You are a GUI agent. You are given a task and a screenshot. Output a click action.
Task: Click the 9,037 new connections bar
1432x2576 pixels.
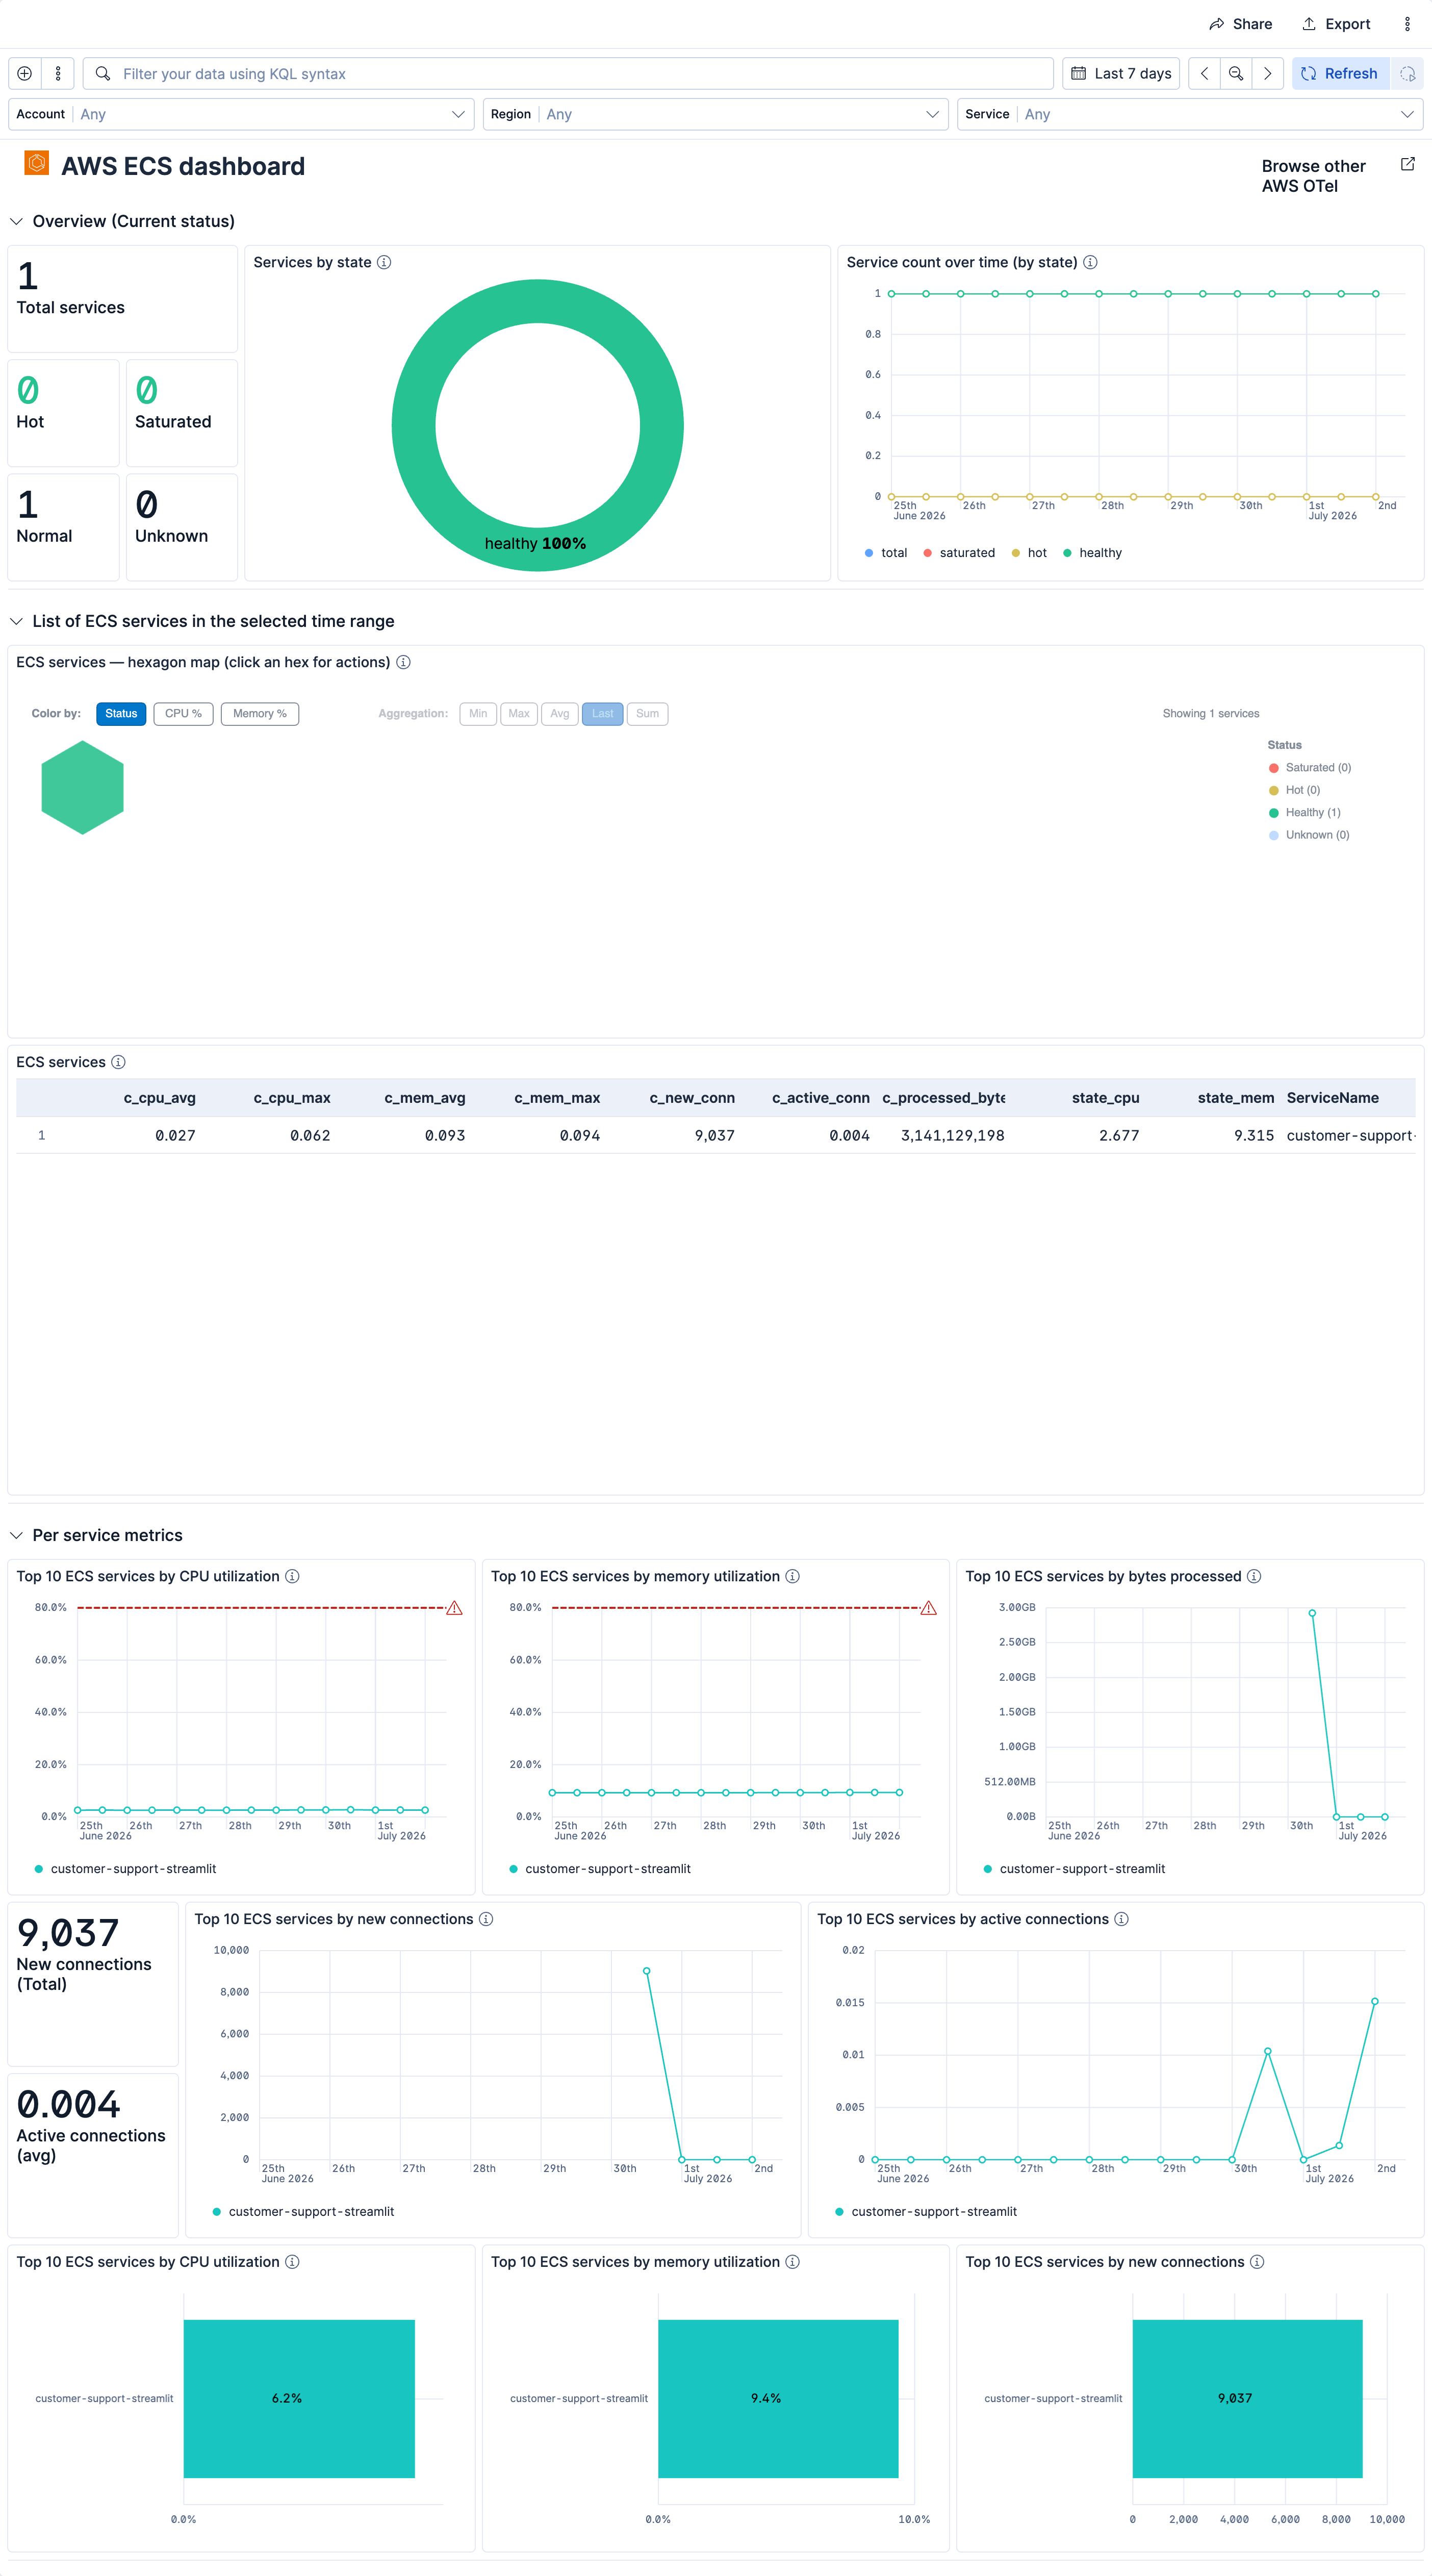pyautogui.click(x=1247, y=2398)
